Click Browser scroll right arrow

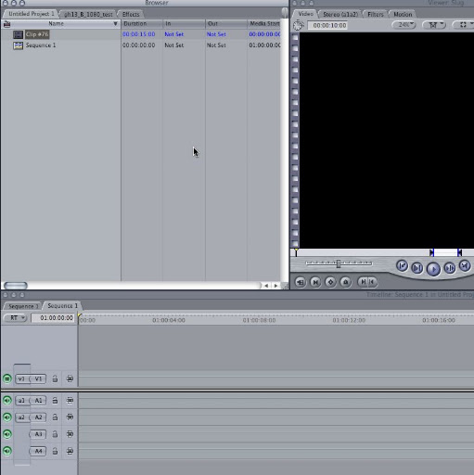click(x=275, y=286)
